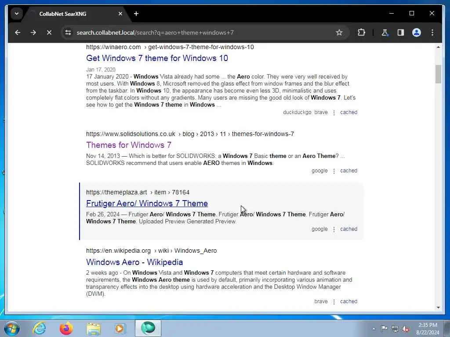450x337 pixels.
Task: Launch Firefox from the taskbar
Action: click(66, 328)
